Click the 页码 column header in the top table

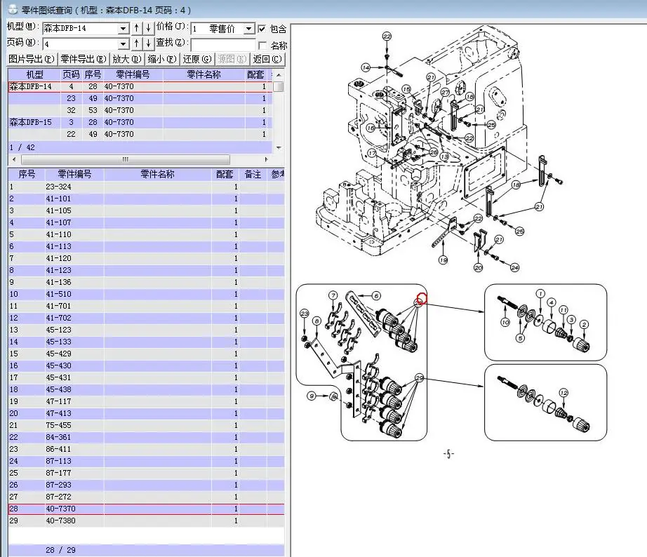(x=71, y=74)
